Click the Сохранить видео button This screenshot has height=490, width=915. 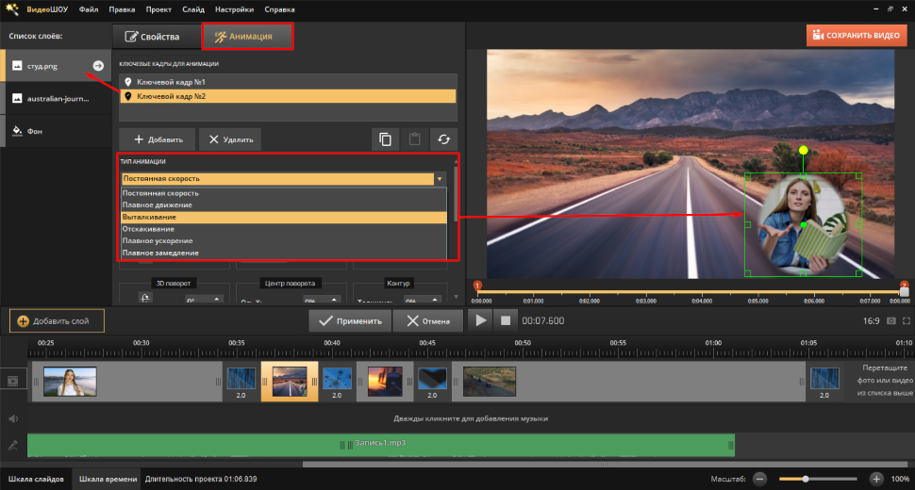click(x=857, y=35)
